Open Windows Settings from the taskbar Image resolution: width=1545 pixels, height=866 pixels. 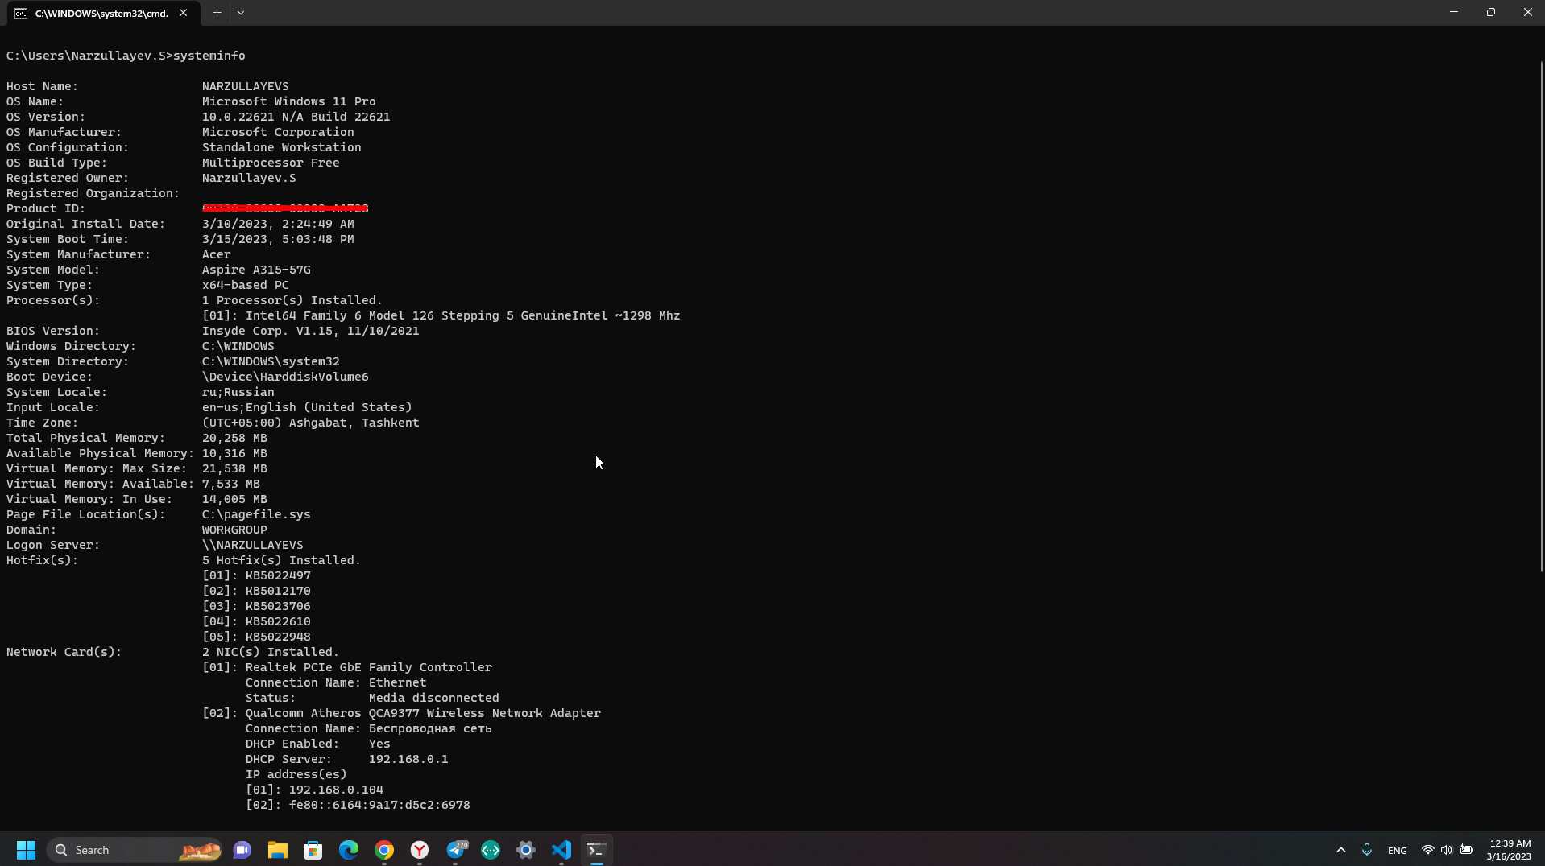pyautogui.click(x=526, y=849)
